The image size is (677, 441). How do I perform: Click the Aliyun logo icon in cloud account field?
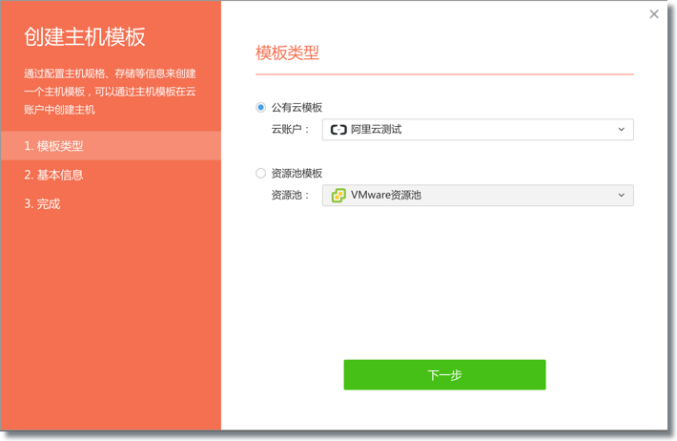338,130
